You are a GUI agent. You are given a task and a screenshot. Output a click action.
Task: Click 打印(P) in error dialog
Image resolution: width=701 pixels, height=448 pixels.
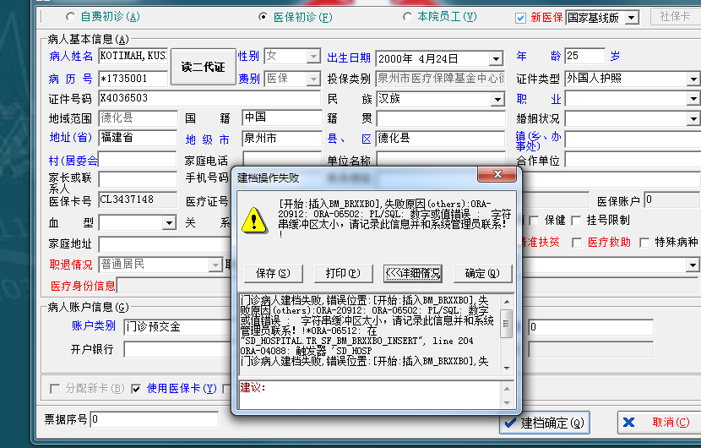[343, 273]
